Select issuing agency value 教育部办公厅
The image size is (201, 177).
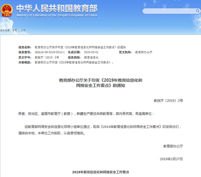tap(144, 52)
